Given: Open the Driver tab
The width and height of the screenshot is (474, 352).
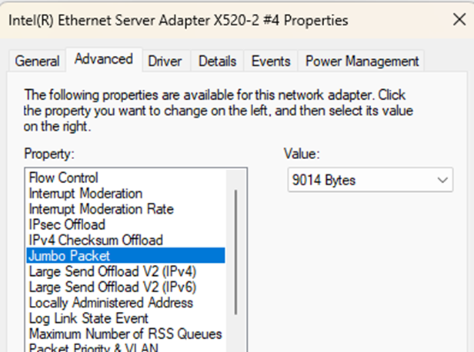Looking at the screenshot, I should [164, 61].
